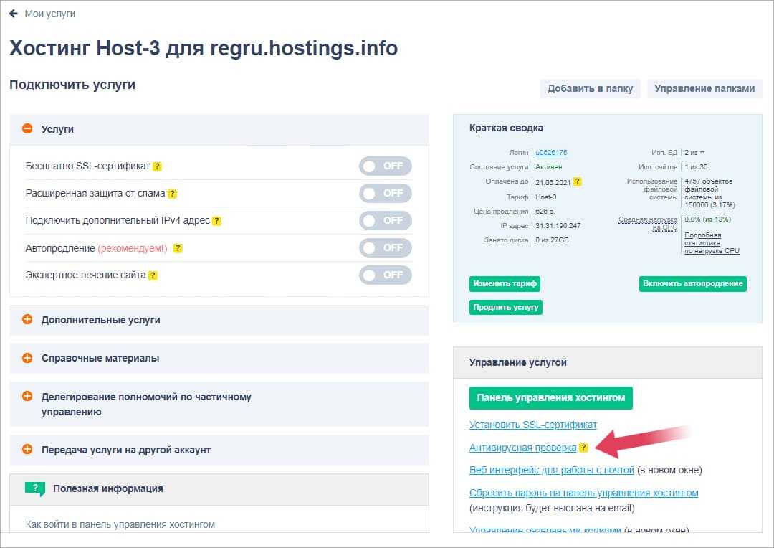
Task: Open Веб интерфейс для работы с почтой
Action: point(551,470)
